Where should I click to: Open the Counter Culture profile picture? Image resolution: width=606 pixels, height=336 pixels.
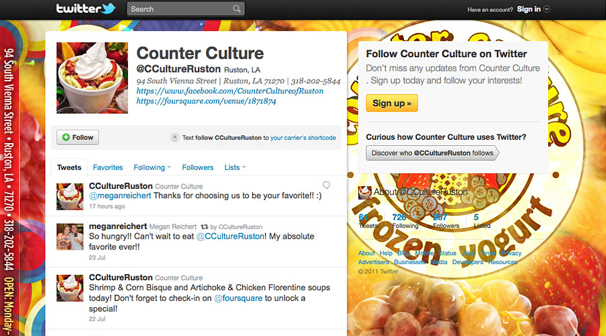(x=92, y=78)
